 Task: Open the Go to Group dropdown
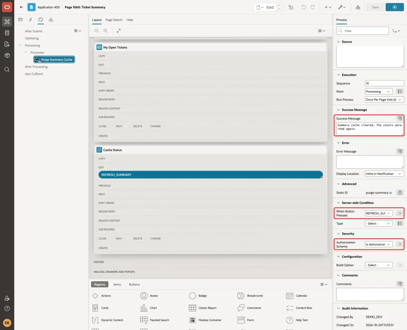[396, 31]
